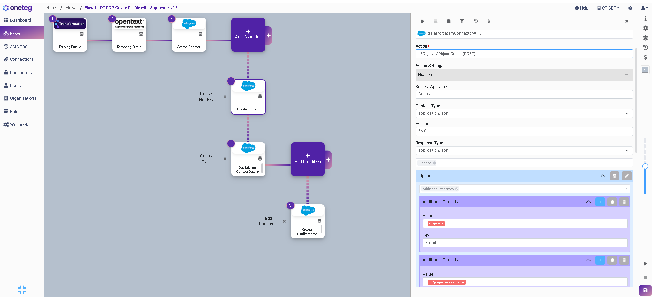
Task: Click the undo/reset icon in panel toolbar
Action: click(x=476, y=21)
